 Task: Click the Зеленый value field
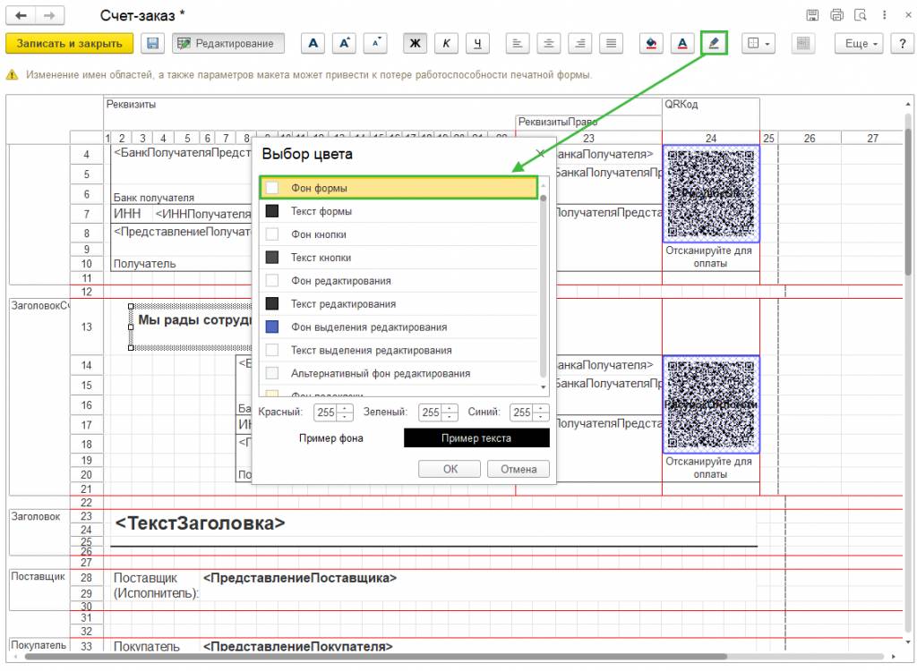[x=431, y=412]
